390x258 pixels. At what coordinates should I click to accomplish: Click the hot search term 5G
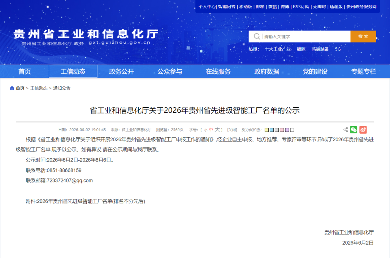(338, 49)
